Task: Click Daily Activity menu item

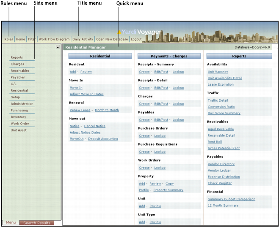Action: pos(83,39)
